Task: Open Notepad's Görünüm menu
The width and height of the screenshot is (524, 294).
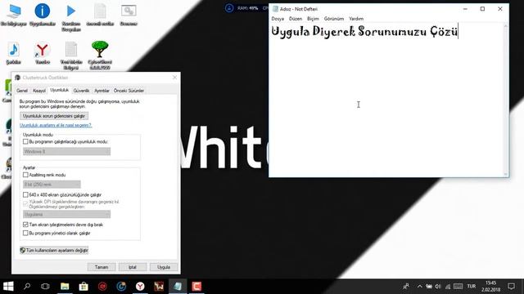Action: [334, 19]
